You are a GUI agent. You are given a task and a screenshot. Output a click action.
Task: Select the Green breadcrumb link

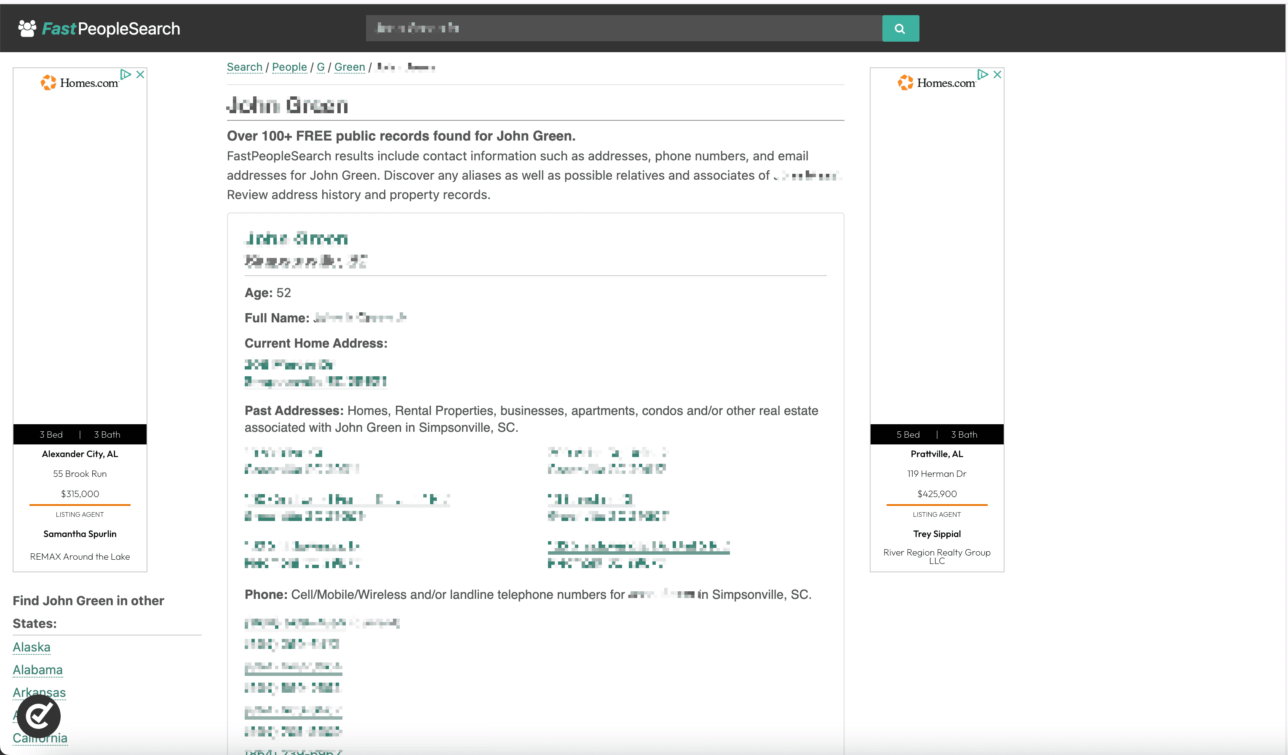350,67
